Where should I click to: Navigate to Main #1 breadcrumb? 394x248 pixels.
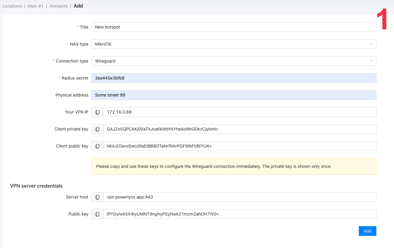click(36, 6)
